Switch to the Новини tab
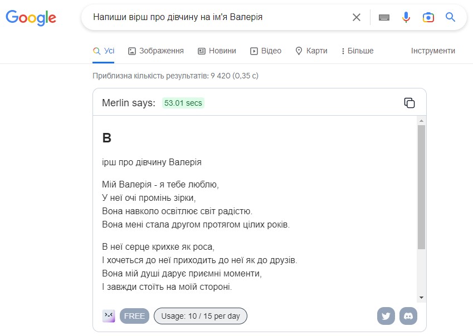The height and width of the screenshot is (336, 473). (x=217, y=51)
